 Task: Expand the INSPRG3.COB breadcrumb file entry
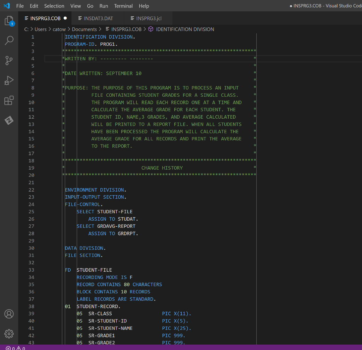126,29
